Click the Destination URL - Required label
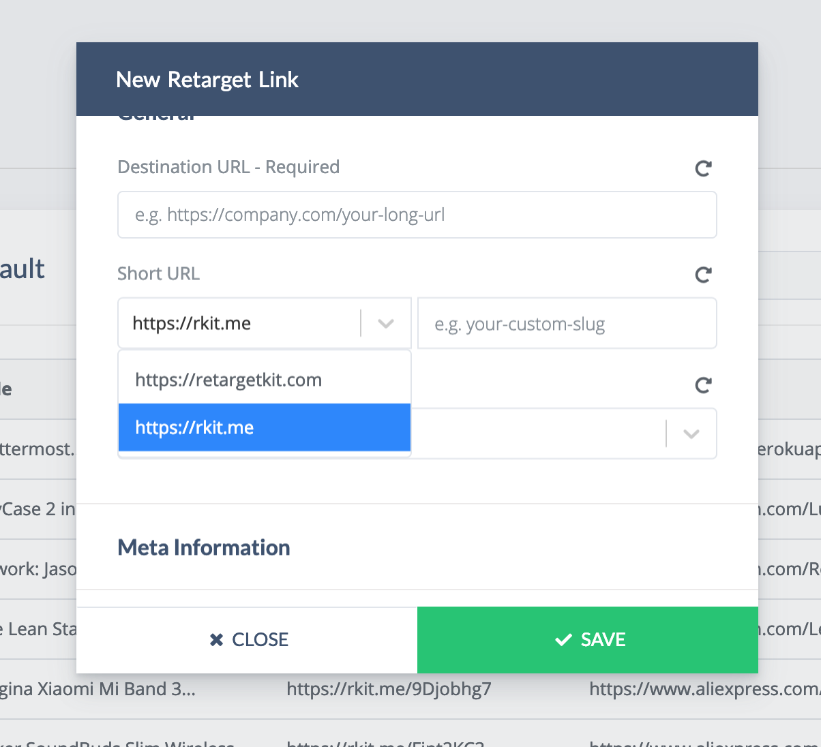 (x=228, y=167)
